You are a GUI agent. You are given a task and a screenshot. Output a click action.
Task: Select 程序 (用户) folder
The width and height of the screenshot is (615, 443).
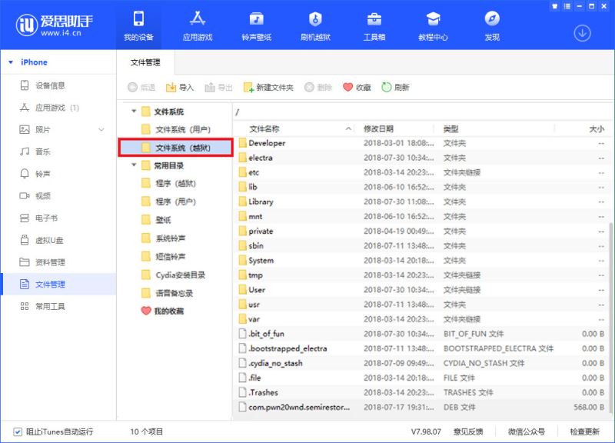coord(168,202)
